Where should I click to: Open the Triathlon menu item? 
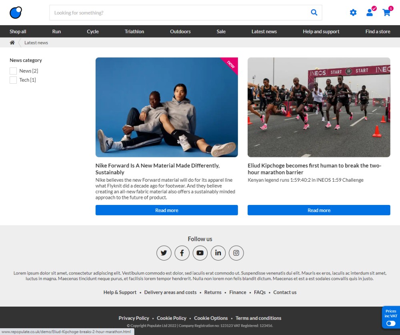134,31
